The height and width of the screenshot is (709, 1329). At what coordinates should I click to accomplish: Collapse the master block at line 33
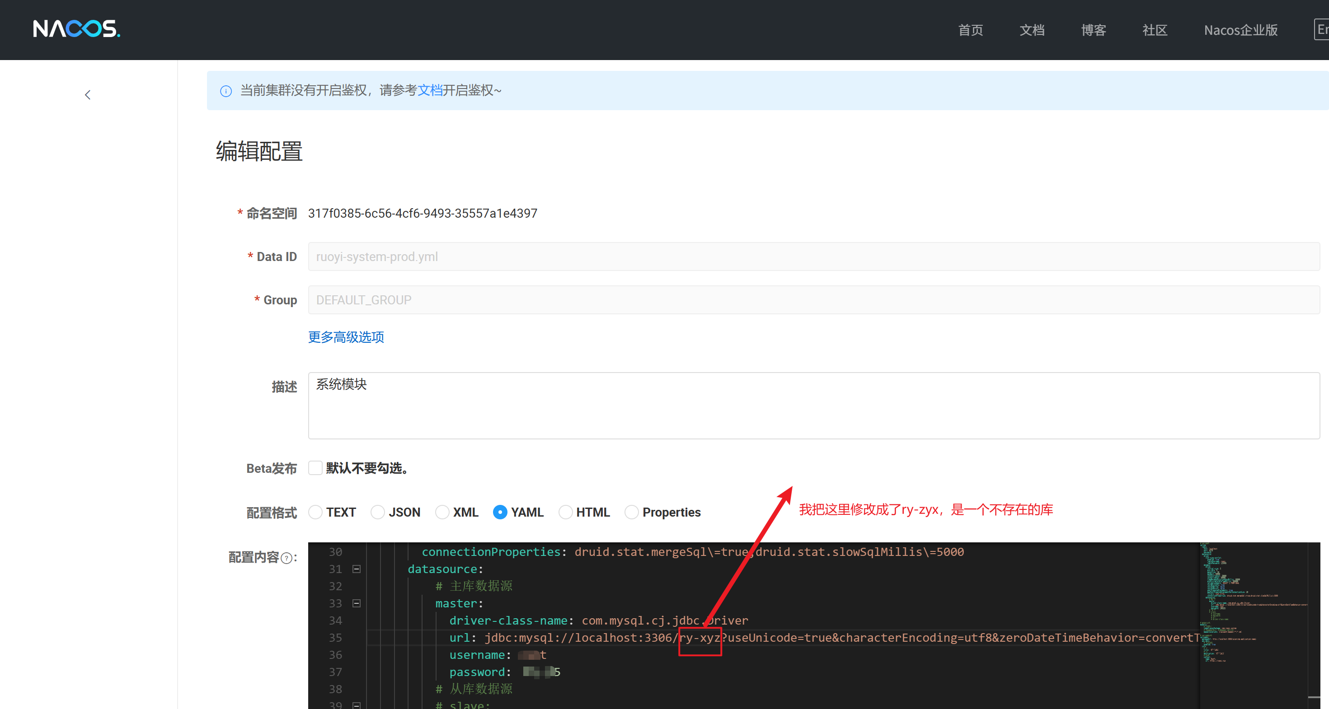pyautogui.click(x=357, y=603)
